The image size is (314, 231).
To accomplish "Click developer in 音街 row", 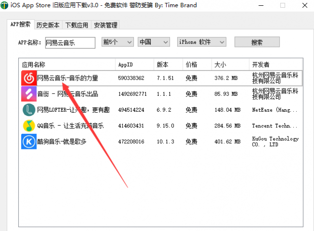I will 275,94.
